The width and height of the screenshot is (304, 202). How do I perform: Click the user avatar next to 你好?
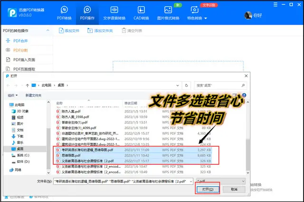[248, 15]
